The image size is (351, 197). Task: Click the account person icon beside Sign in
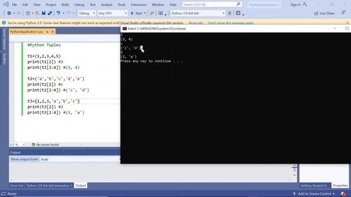[x=305, y=4]
